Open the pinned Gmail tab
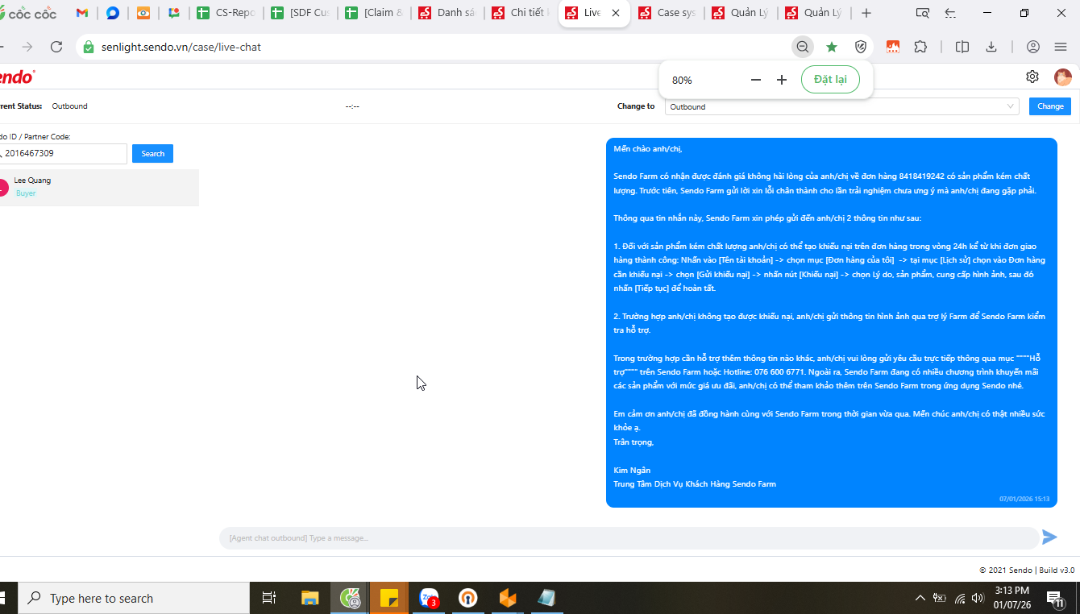1080x614 pixels. [x=82, y=13]
